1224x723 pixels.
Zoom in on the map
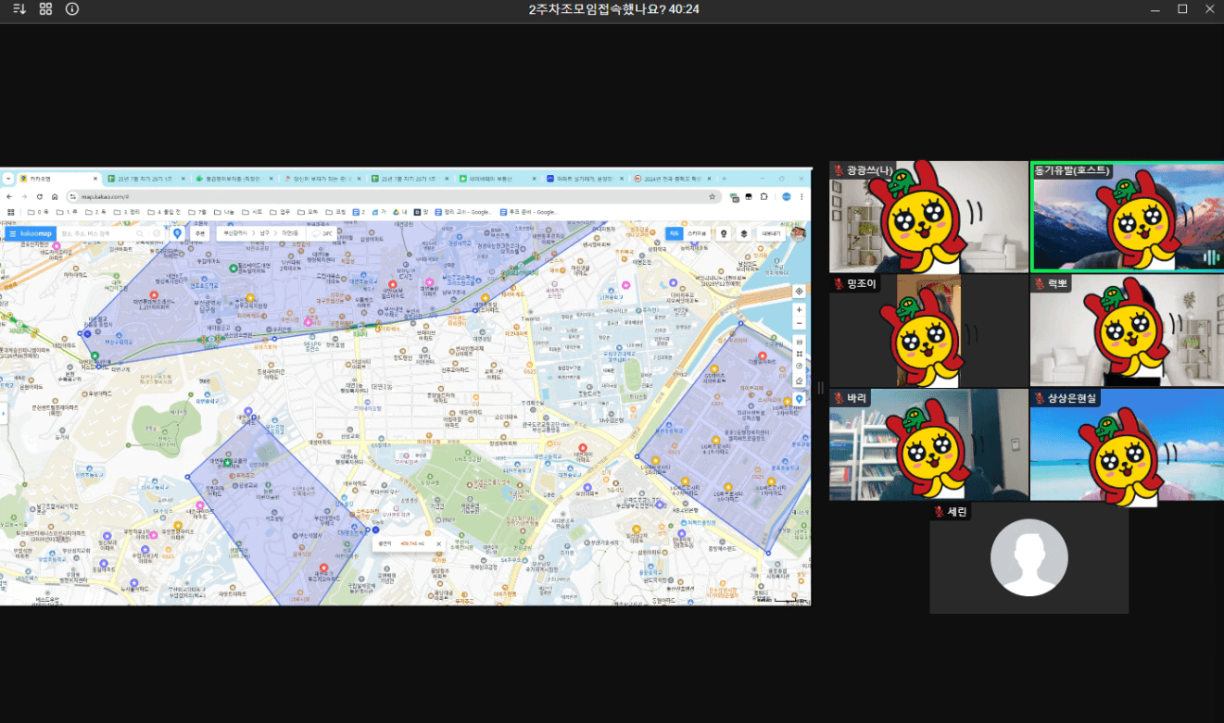[799, 310]
